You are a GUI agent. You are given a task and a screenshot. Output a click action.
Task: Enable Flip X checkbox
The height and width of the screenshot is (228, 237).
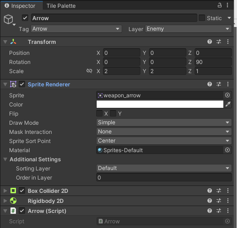(99, 113)
